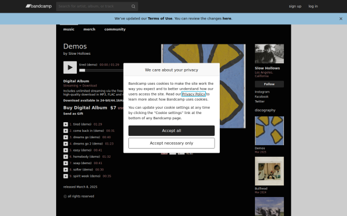
Task: Play track 7 soap (demo)
Action: (x=66, y=163)
